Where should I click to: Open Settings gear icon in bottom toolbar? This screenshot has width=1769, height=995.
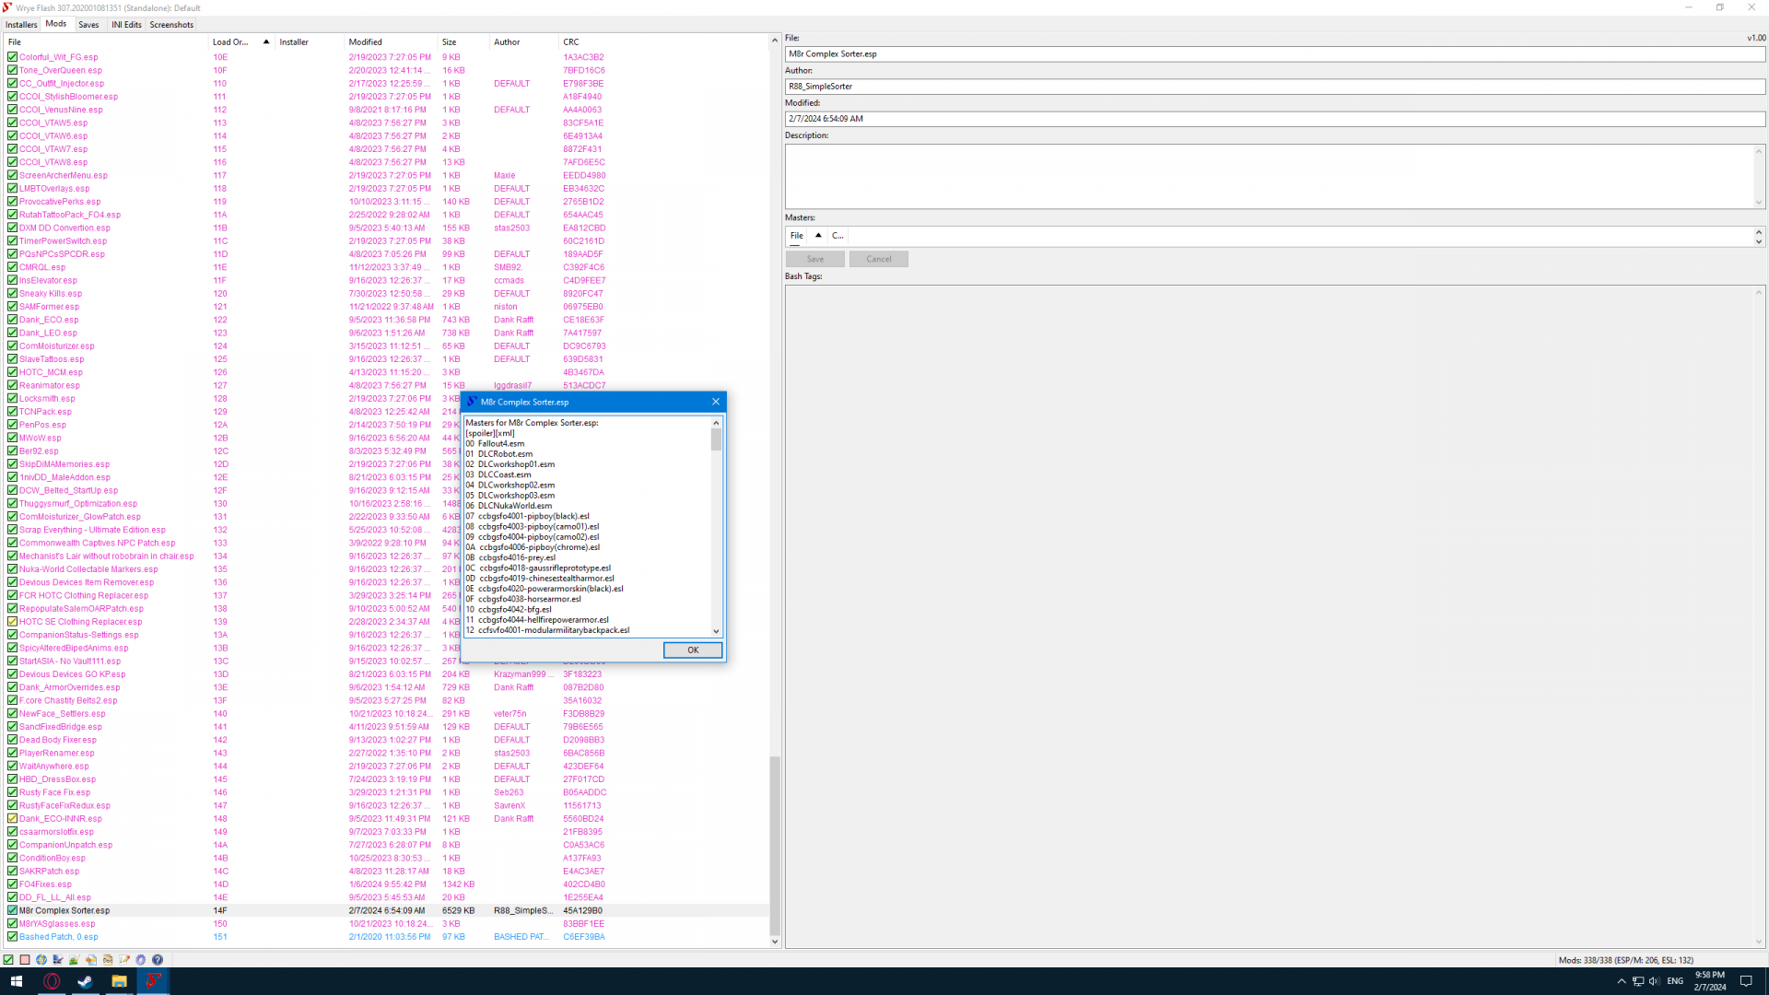point(140,959)
